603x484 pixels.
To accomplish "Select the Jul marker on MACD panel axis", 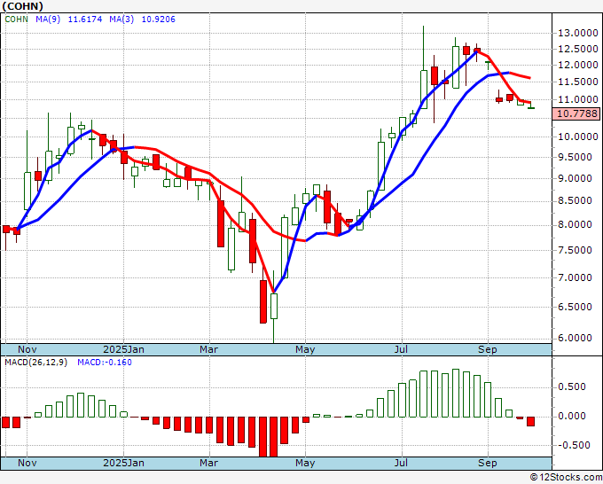I will click(x=401, y=463).
